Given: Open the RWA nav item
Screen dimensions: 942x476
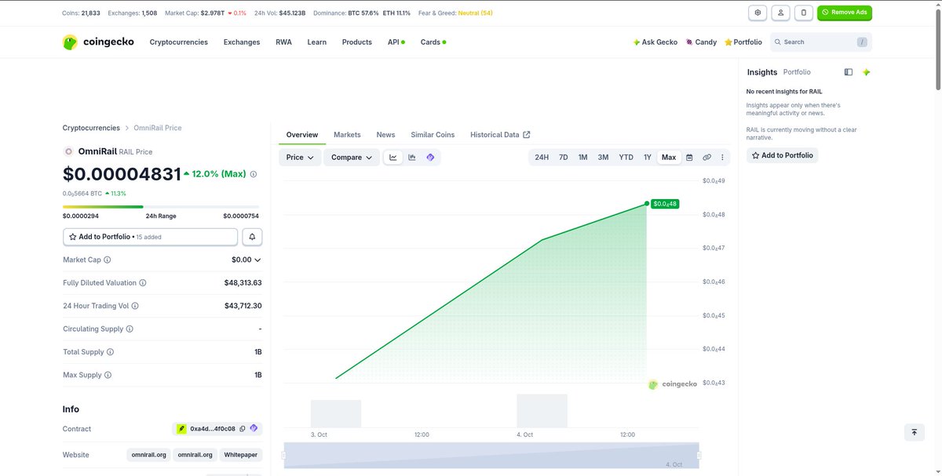Looking at the screenshot, I should pos(283,42).
